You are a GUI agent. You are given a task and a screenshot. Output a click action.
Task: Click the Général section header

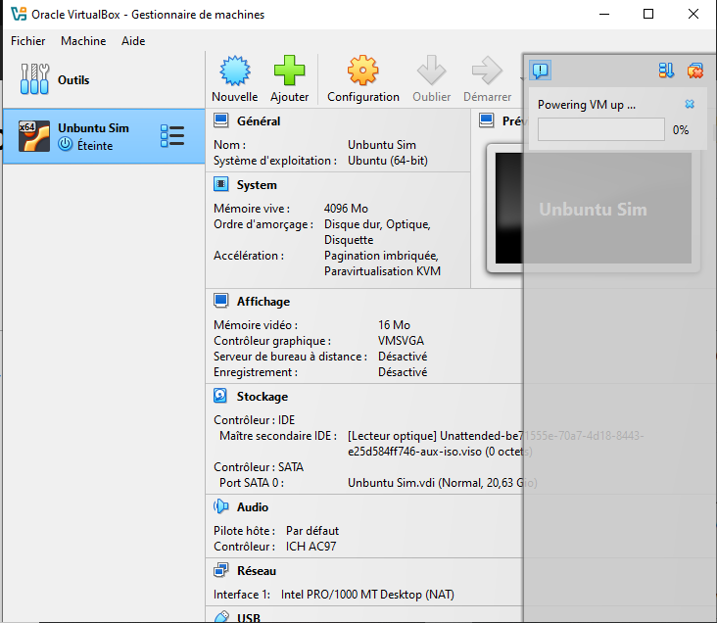(x=259, y=121)
